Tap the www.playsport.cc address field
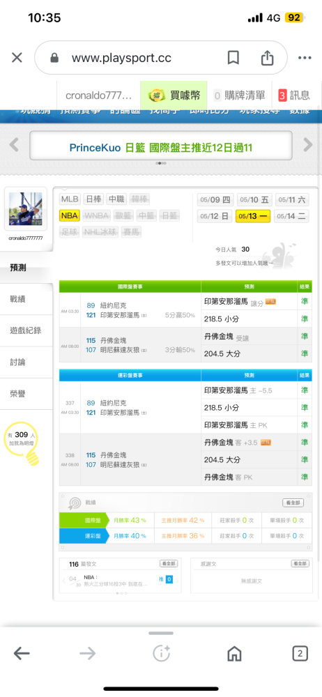 coord(121,58)
